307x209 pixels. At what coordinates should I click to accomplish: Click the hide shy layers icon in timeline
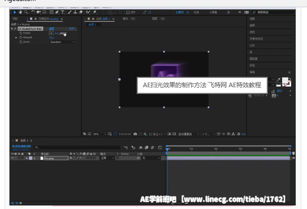coord(140,148)
